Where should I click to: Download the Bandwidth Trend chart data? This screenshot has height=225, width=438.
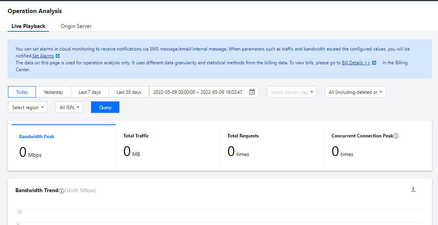(413, 189)
